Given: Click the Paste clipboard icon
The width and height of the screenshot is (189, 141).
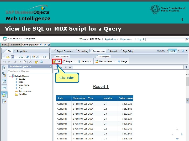Looking at the screenshot, I should click(25, 62).
